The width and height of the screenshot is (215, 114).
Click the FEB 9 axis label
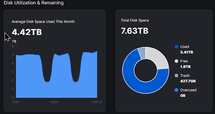pos(54,102)
